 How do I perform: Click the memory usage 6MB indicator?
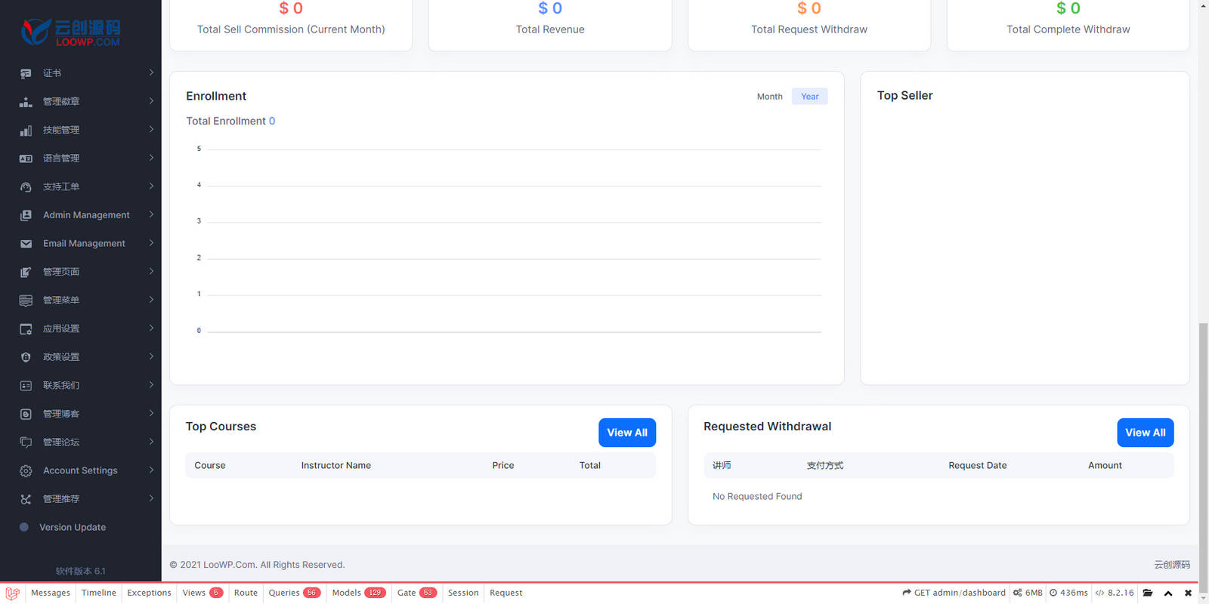coord(1028,593)
